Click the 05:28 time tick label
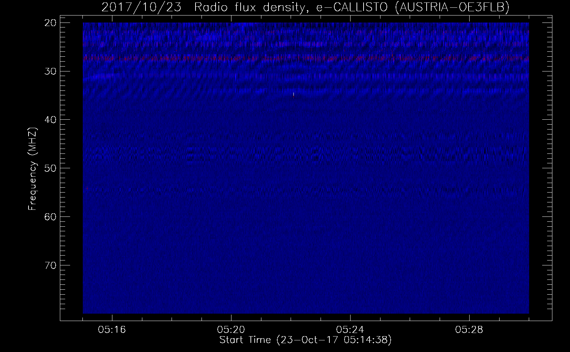Viewport: 570px width, 352px height. click(469, 330)
